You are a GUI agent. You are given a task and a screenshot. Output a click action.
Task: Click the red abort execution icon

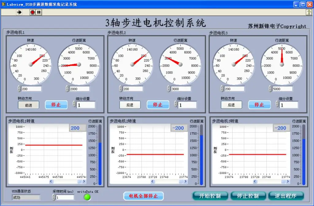tap(33, 12)
